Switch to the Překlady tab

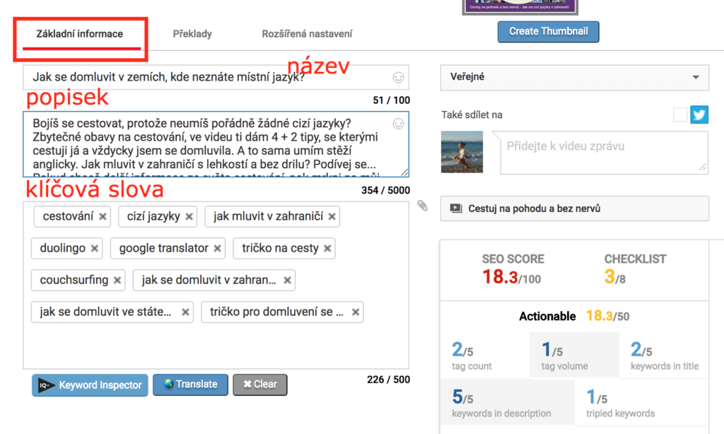(192, 34)
